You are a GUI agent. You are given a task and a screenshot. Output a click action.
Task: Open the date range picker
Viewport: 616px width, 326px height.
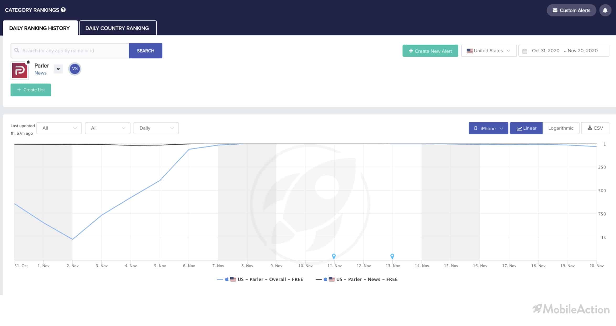point(564,51)
